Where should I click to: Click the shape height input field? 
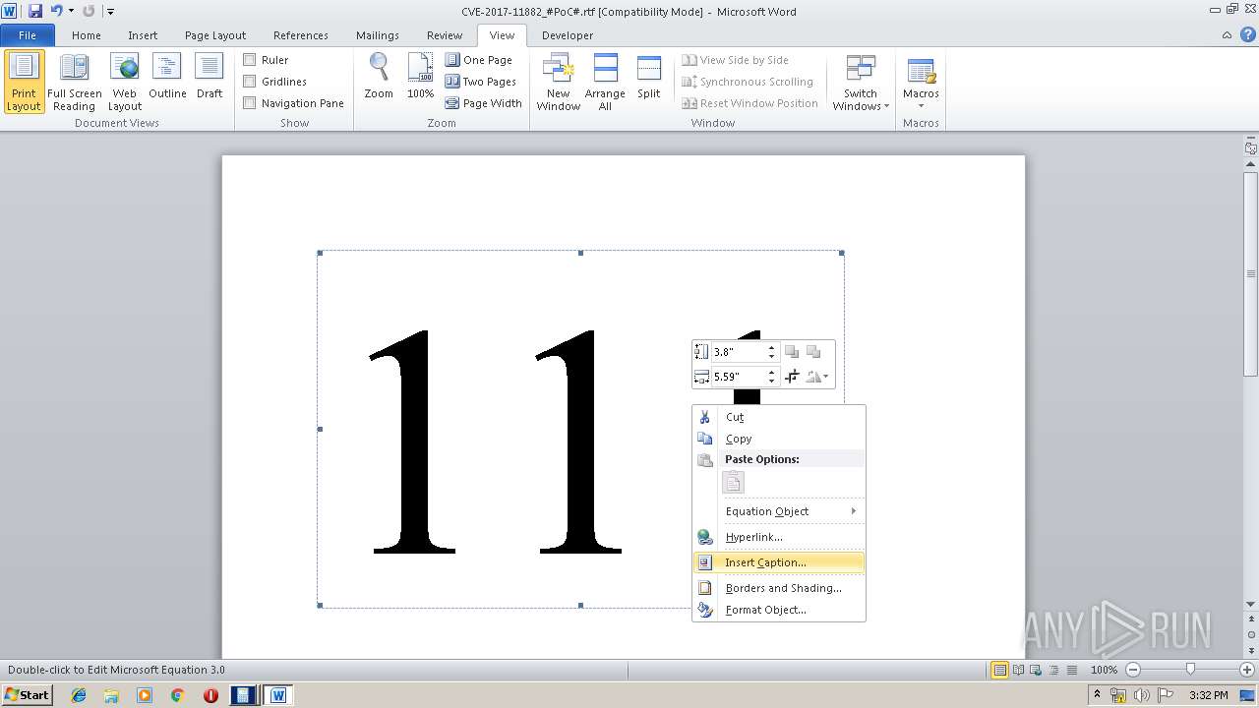[x=738, y=351]
